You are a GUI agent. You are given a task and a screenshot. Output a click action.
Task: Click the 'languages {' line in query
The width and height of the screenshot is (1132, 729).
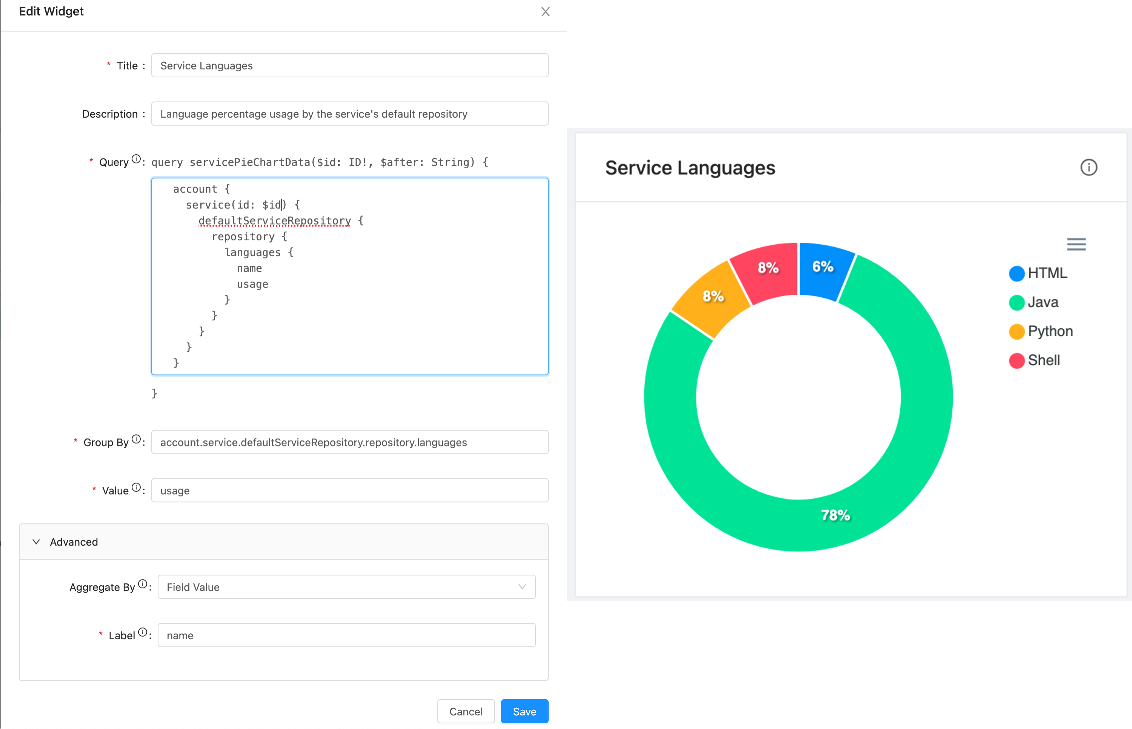tap(259, 252)
